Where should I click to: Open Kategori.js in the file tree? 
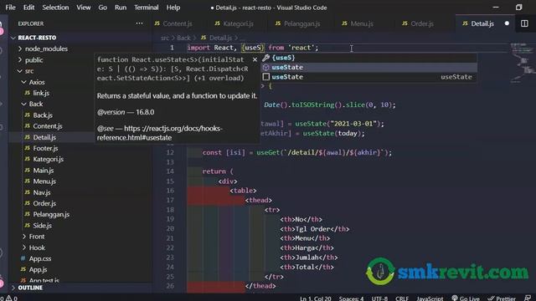pyautogui.click(x=49, y=160)
